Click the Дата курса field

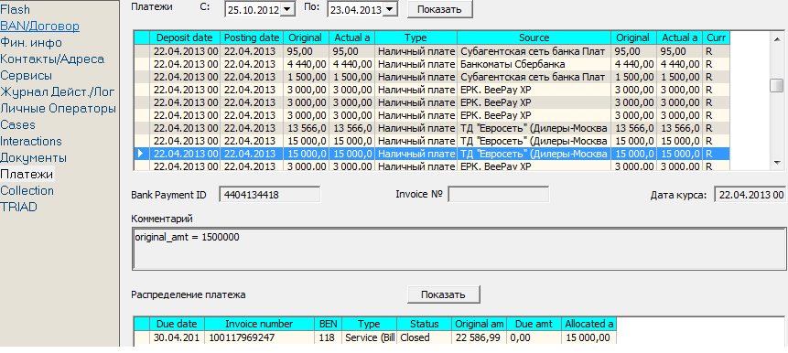(750, 195)
